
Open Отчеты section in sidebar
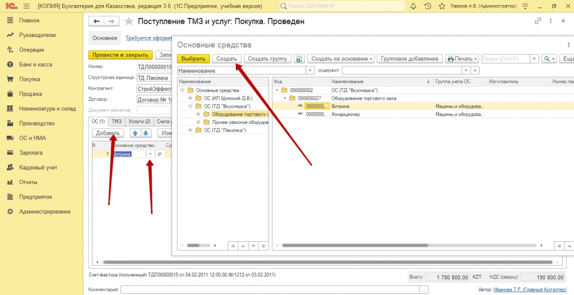pos(28,182)
